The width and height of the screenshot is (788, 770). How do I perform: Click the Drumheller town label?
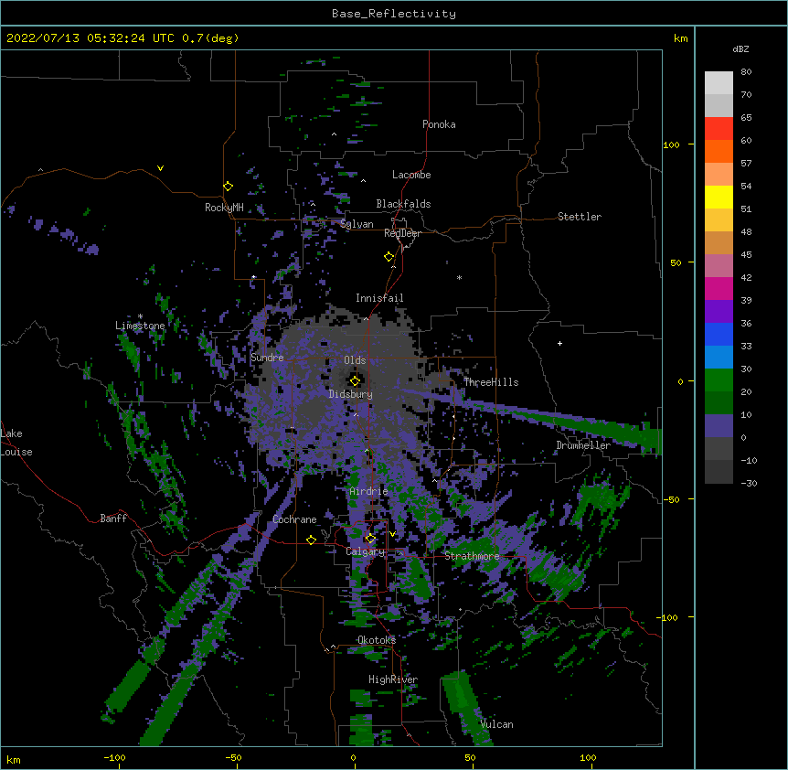point(583,445)
